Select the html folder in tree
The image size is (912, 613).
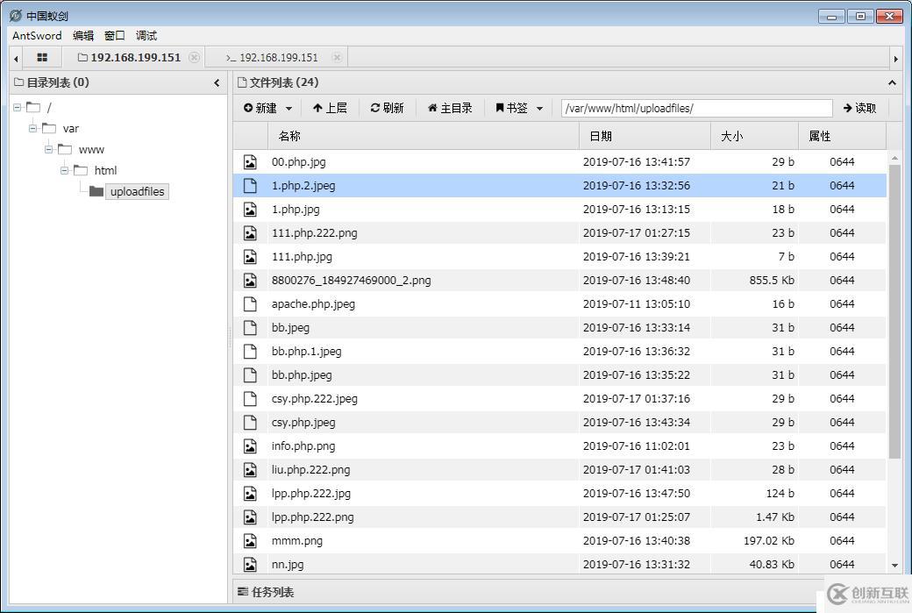tap(105, 170)
